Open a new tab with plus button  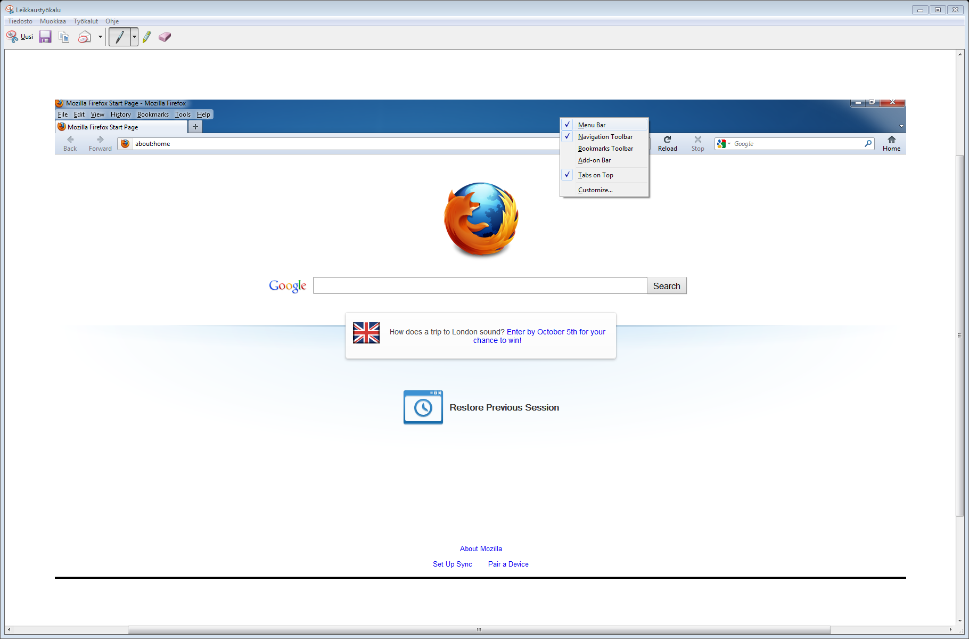click(x=195, y=127)
